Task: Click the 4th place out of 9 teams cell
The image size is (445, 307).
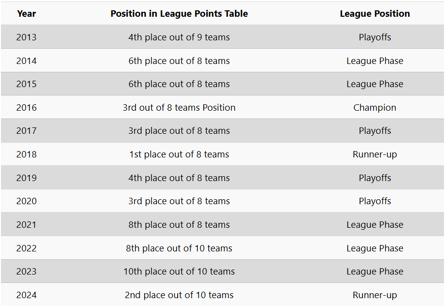Action: coord(179,37)
